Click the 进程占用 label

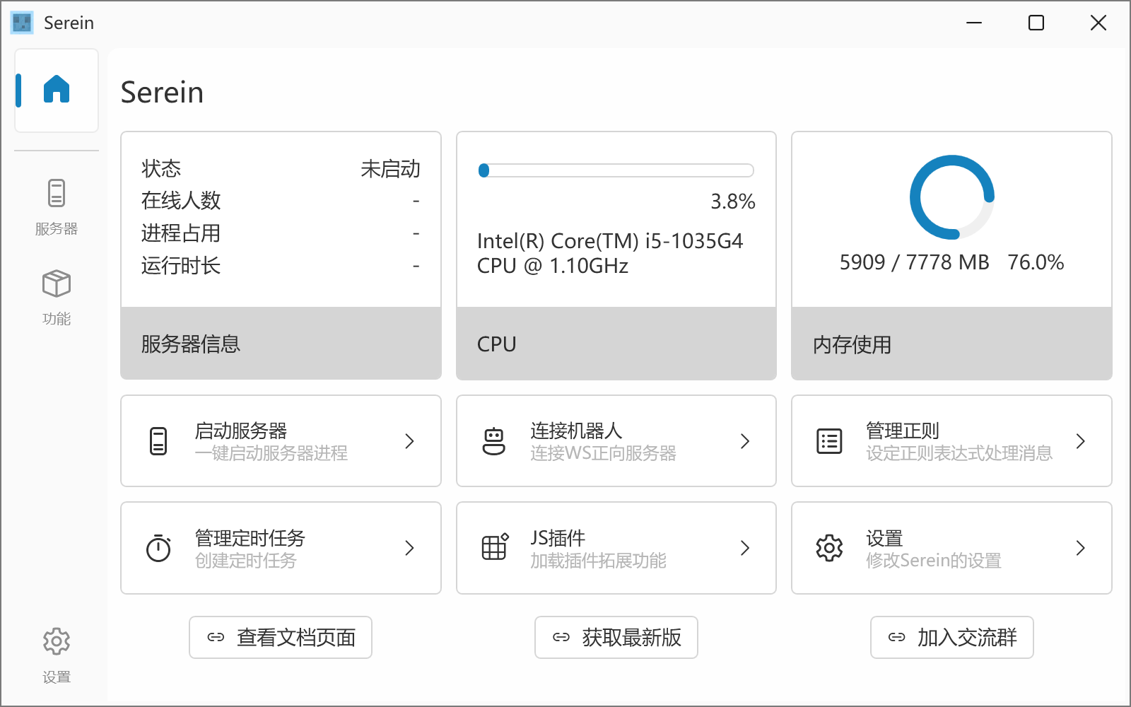(x=181, y=233)
